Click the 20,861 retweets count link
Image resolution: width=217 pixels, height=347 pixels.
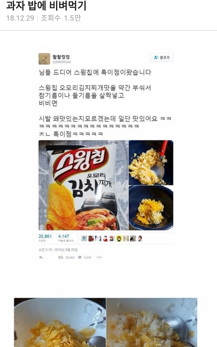(x=45, y=238)
